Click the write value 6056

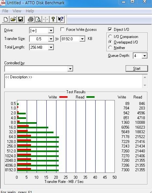125,127
